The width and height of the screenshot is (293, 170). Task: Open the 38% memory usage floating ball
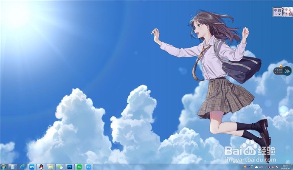point(287,71)
